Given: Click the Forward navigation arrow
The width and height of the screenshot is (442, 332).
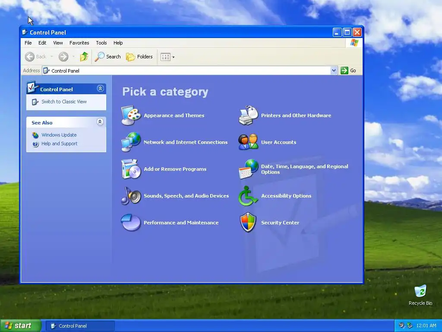Looking at the screenshot, I should [63, 57].
